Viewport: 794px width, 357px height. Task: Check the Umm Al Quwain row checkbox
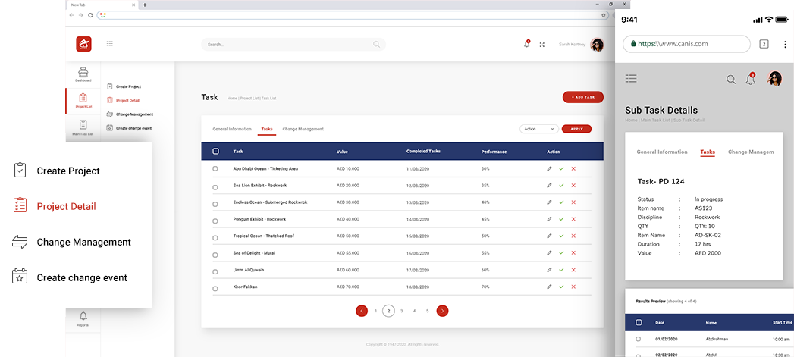pyautogui.click(x=215, y=271)
